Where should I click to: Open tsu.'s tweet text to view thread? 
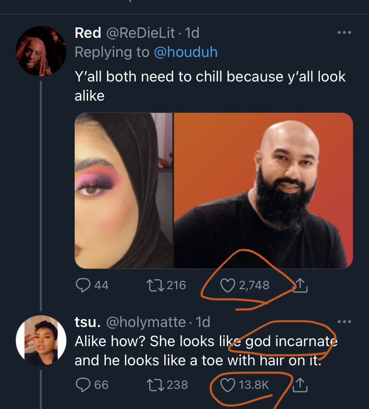coord(197,351)
